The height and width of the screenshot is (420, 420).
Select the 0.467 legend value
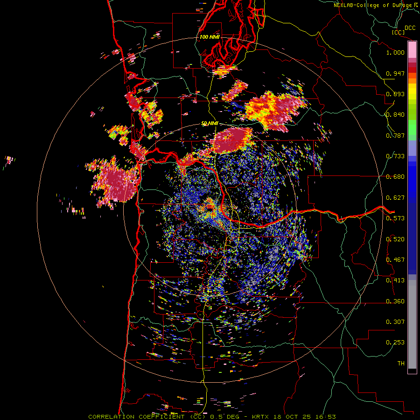point(395,260)
